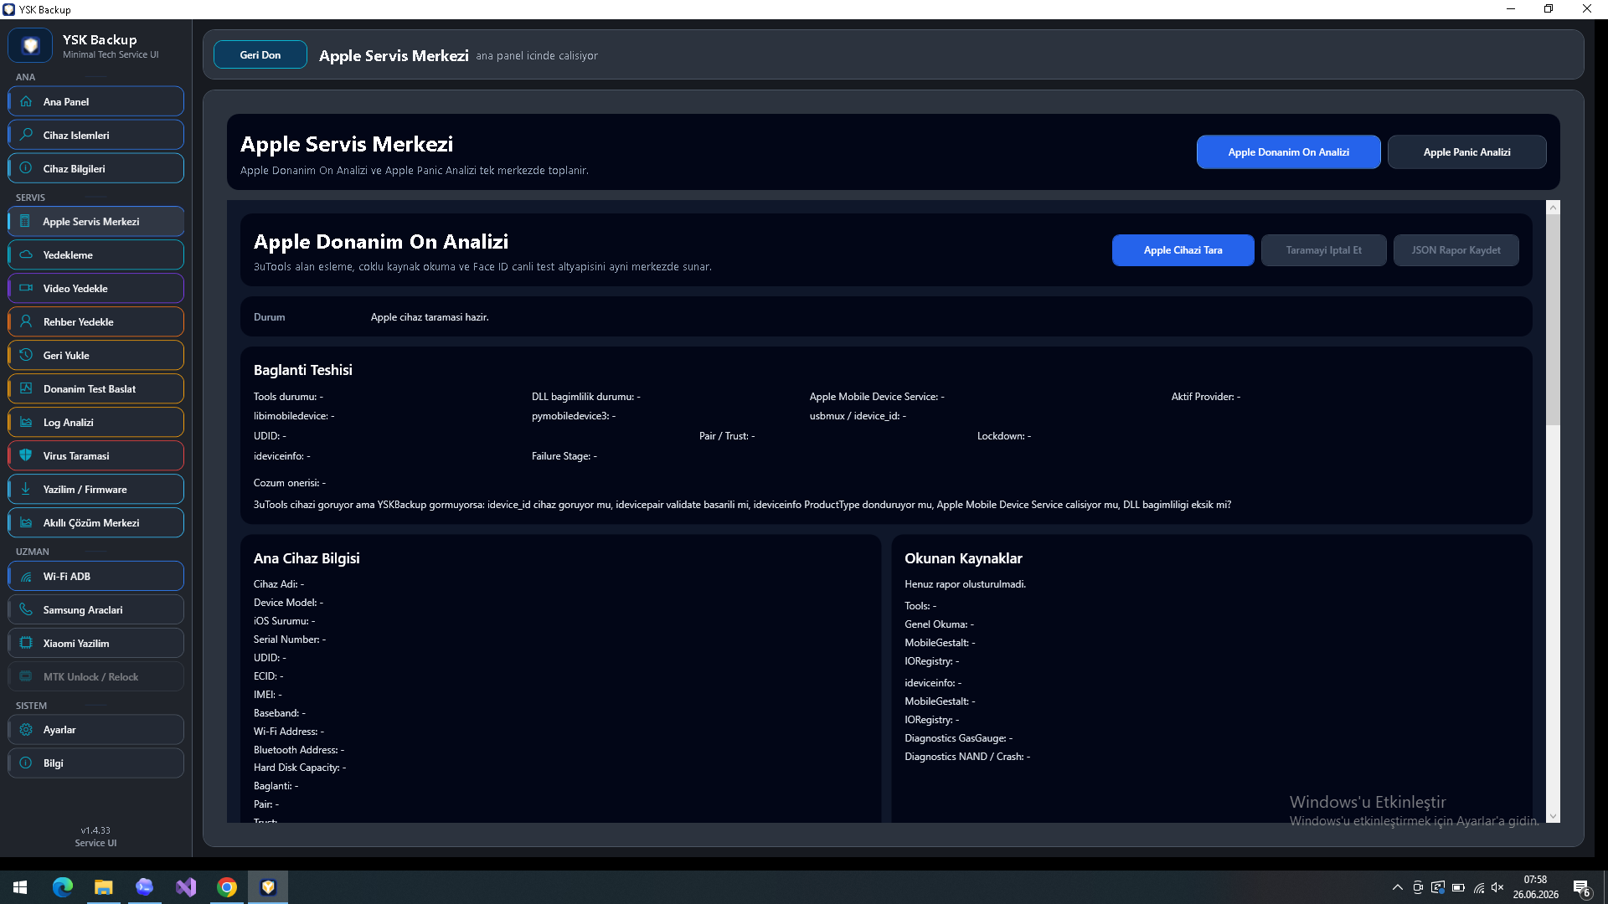Click the 'Okunan Kaynaklar' heading

pos(963,558)
